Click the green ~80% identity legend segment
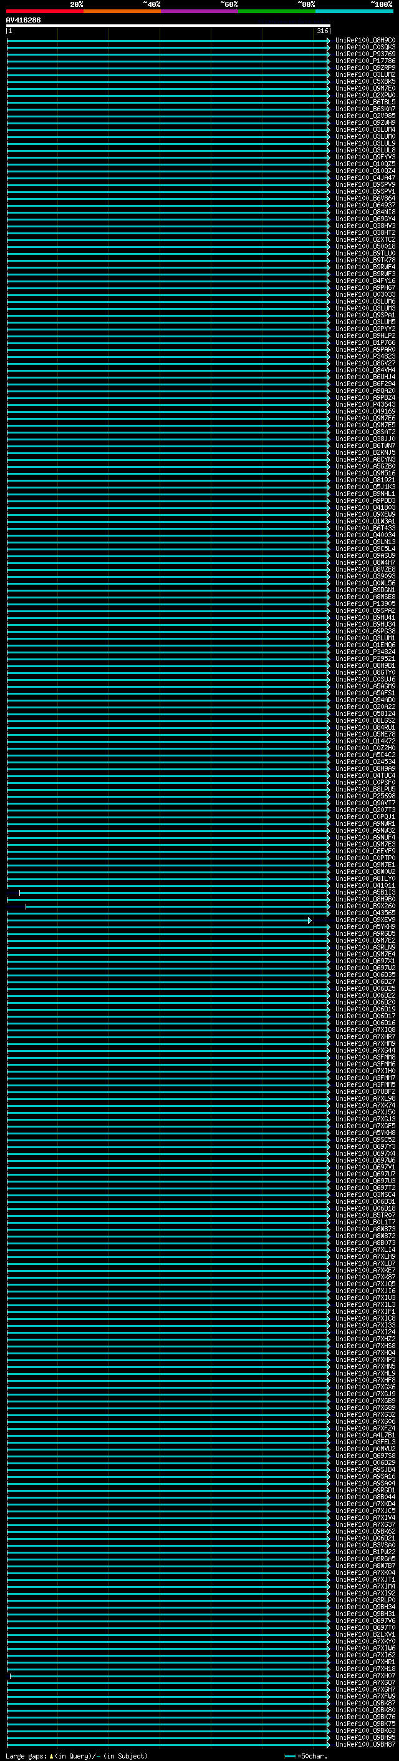 pos(277,11)
